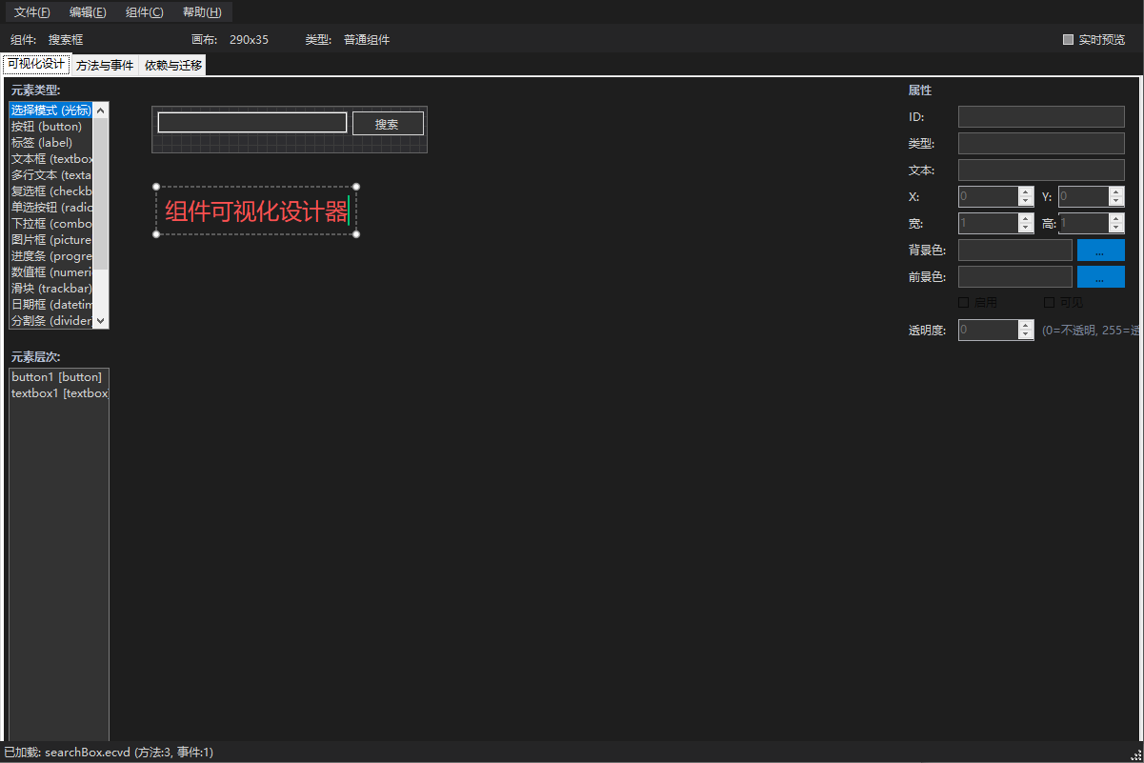Select 文本框 (textbox) element type
The image size is (1144, 763).
coord(50,159)
